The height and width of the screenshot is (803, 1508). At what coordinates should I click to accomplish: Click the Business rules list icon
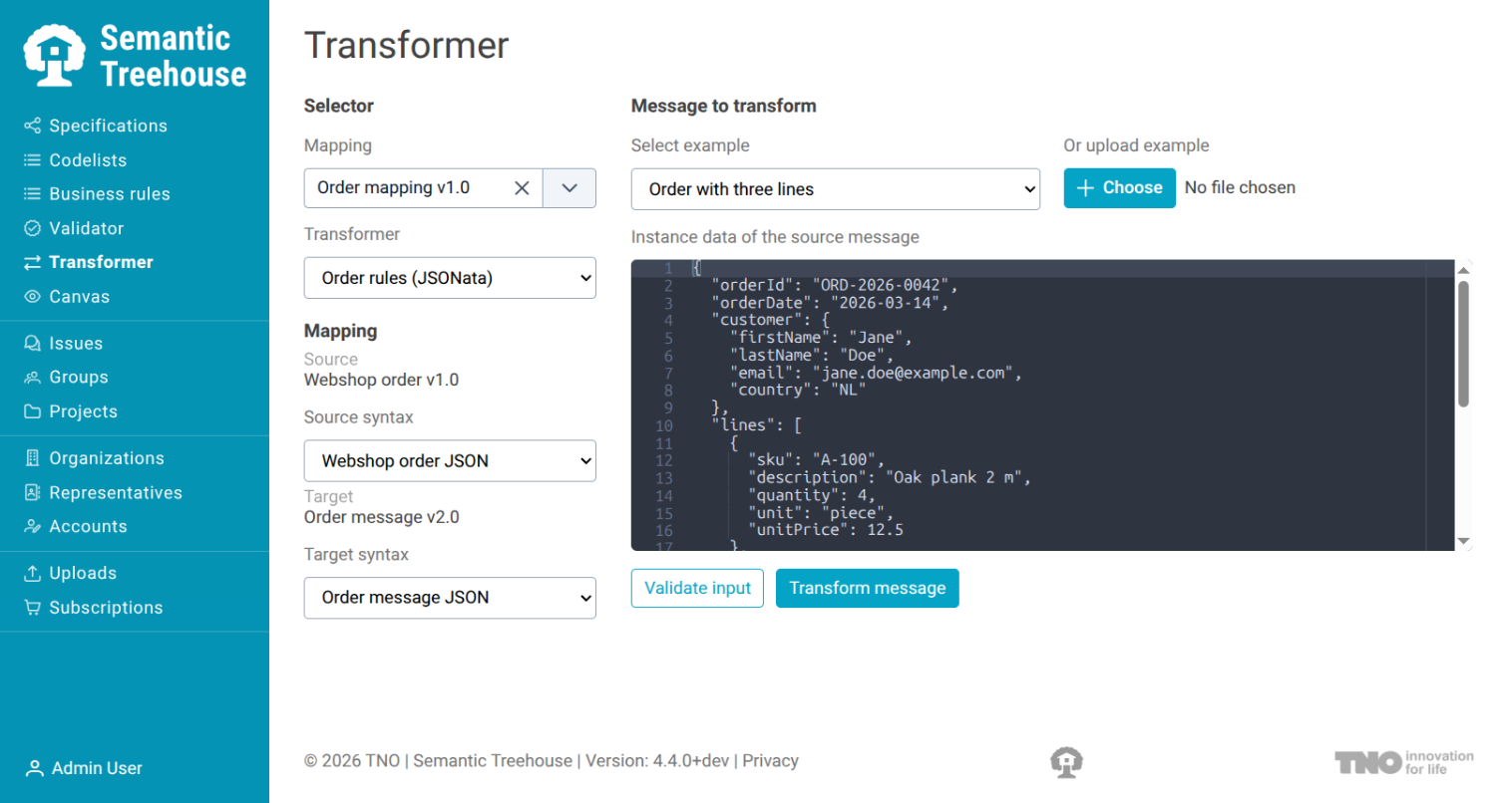33,194
